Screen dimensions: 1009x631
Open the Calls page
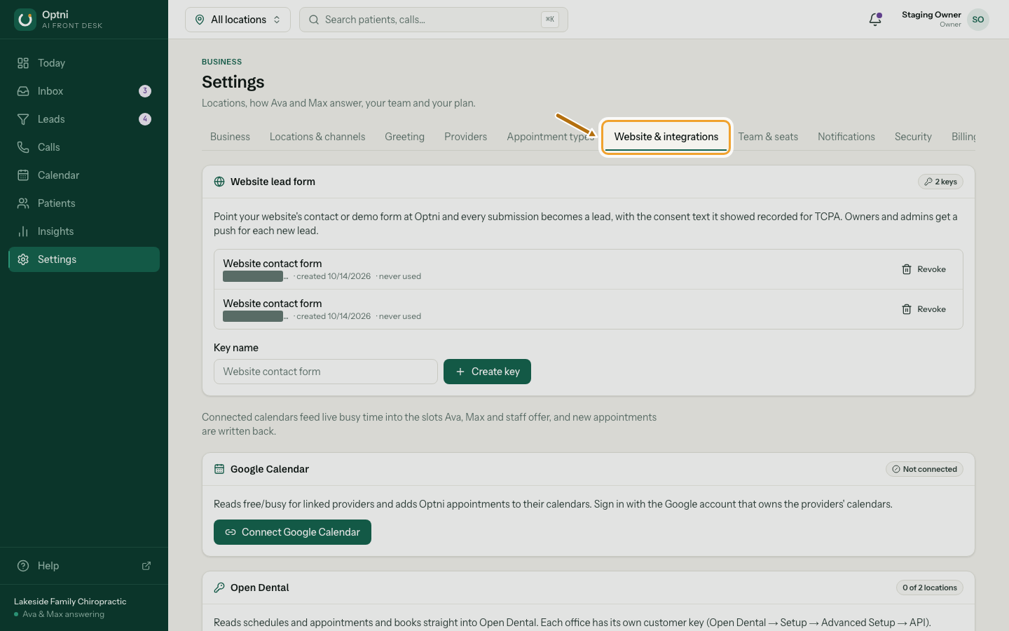coord(84,147)
